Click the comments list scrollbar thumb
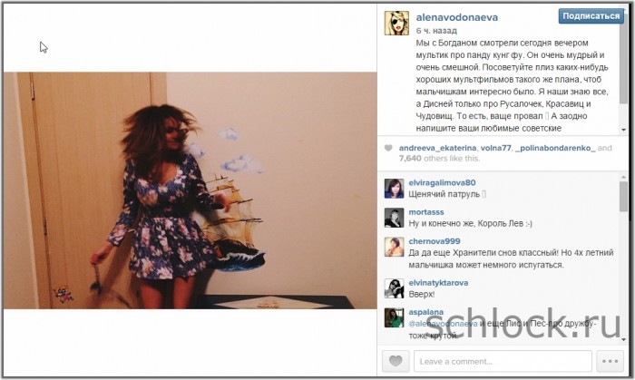 [623, 196]
